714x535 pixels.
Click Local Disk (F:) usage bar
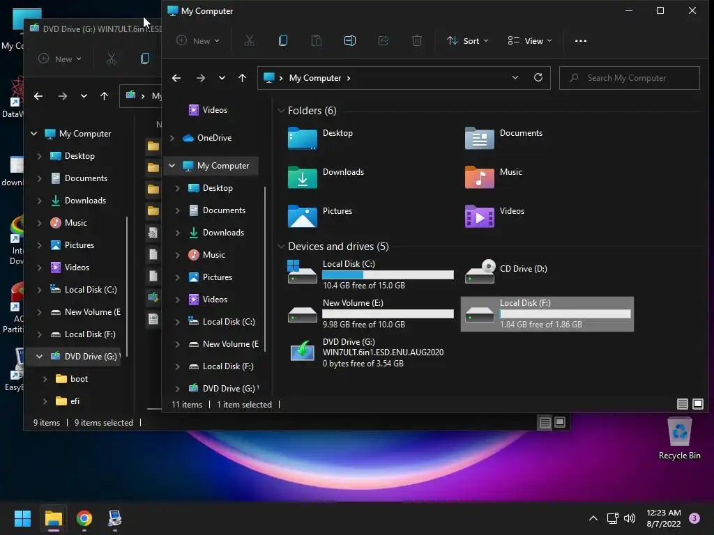click(x=565, y=314)
